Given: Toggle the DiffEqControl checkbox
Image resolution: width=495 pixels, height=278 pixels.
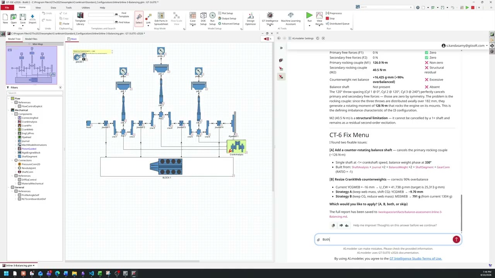Looking at the screenshot, I should (x=19, y=180).
